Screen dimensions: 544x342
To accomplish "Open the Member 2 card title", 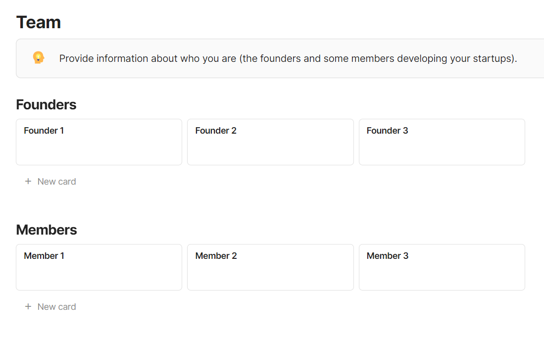I will [216, 256].
